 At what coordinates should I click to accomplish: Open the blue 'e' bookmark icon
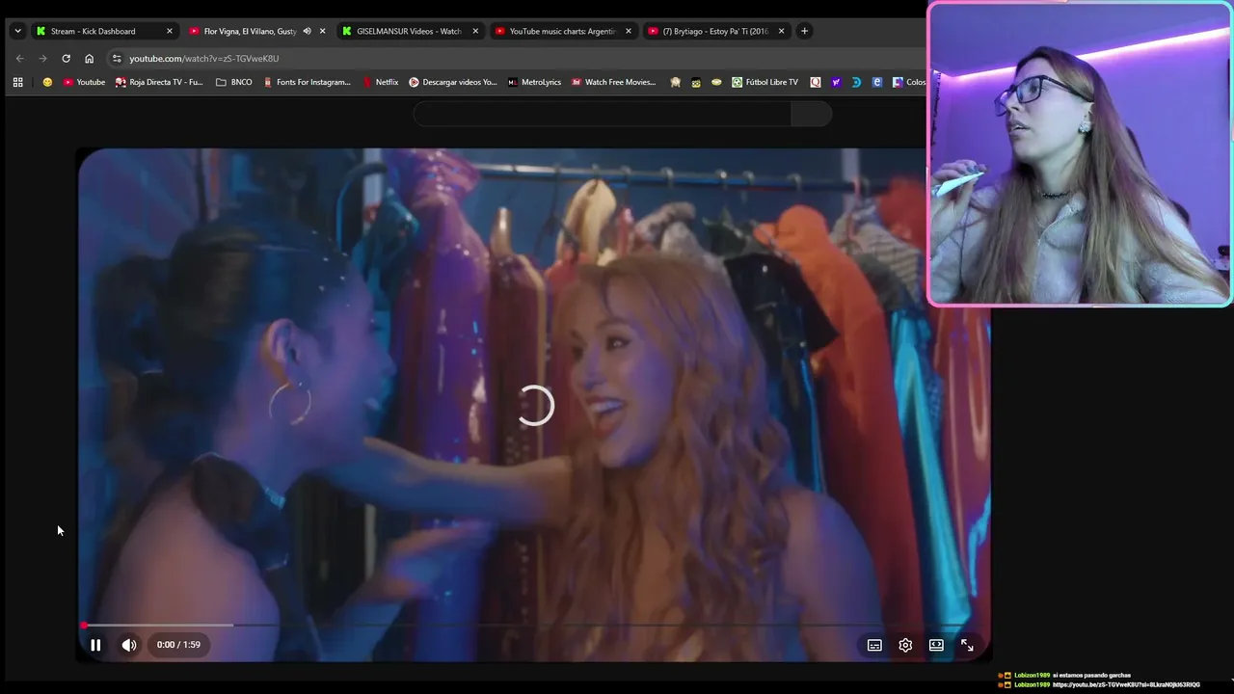click(x=877, y=82)
